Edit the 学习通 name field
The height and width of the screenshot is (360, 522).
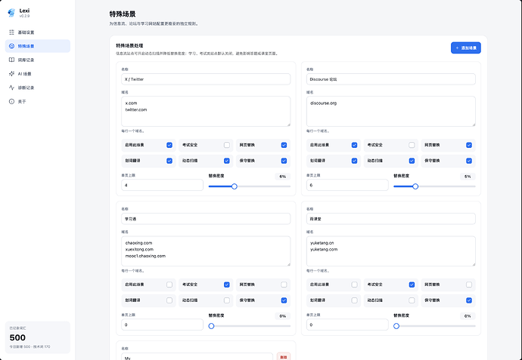pos(206,219)
